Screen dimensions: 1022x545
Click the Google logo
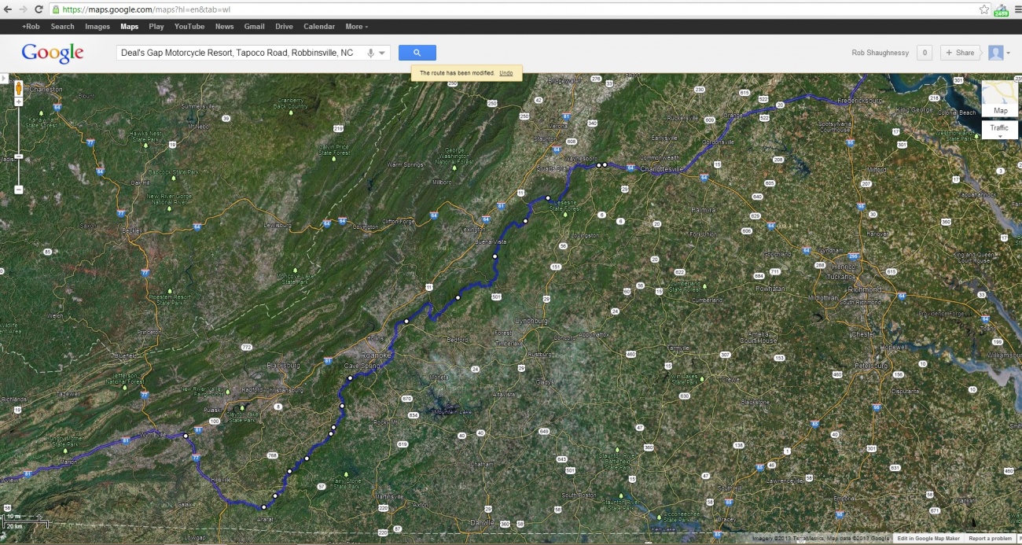[53, 53]
